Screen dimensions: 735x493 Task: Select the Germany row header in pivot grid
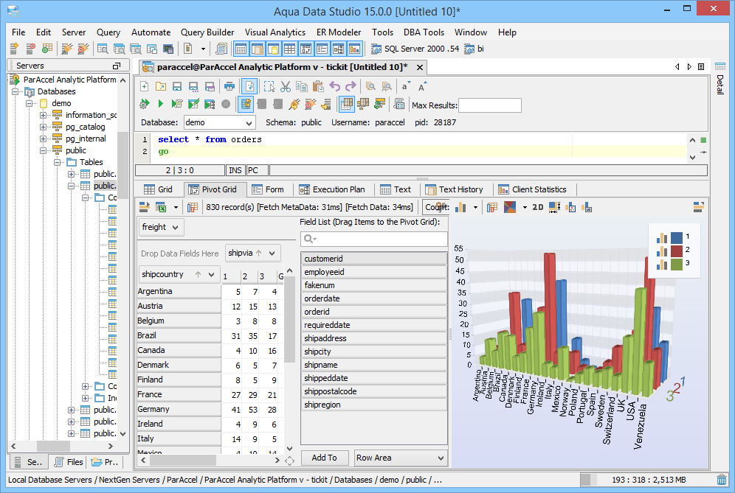pos(179,409)
